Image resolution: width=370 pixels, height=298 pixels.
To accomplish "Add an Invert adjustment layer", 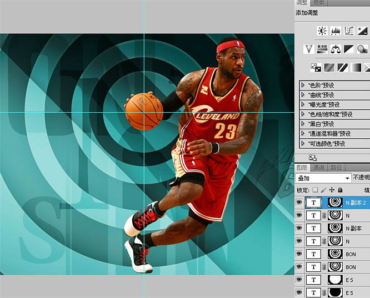I will click(316, 68).
